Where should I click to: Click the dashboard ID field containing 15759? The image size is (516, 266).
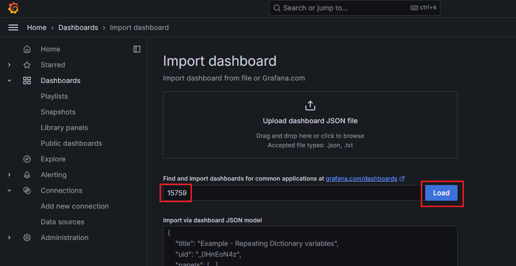[x=292, y=193]
